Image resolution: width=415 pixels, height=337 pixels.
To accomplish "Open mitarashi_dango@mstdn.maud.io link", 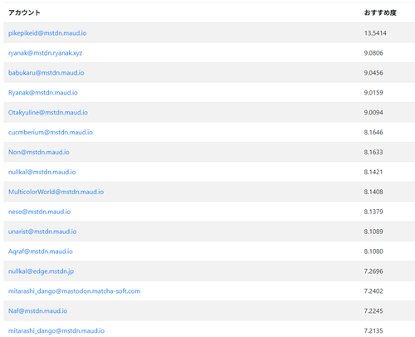I will click(x=56, y=331).
